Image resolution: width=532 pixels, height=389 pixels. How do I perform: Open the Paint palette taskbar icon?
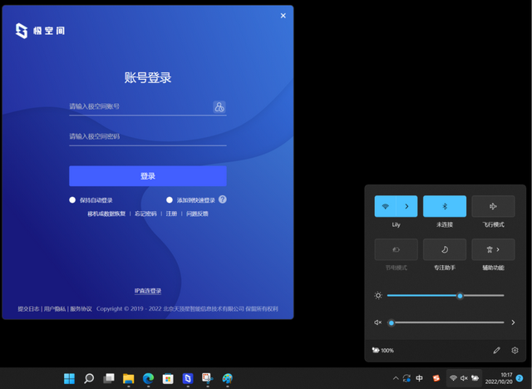coord(227,378)
